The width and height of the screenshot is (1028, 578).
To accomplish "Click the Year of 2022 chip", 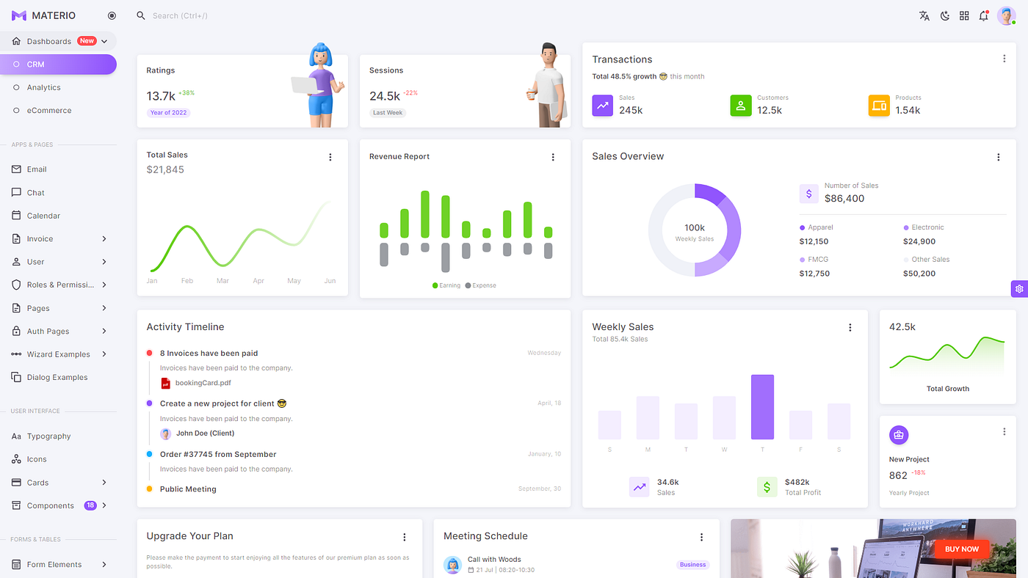I will coord(169,113).
